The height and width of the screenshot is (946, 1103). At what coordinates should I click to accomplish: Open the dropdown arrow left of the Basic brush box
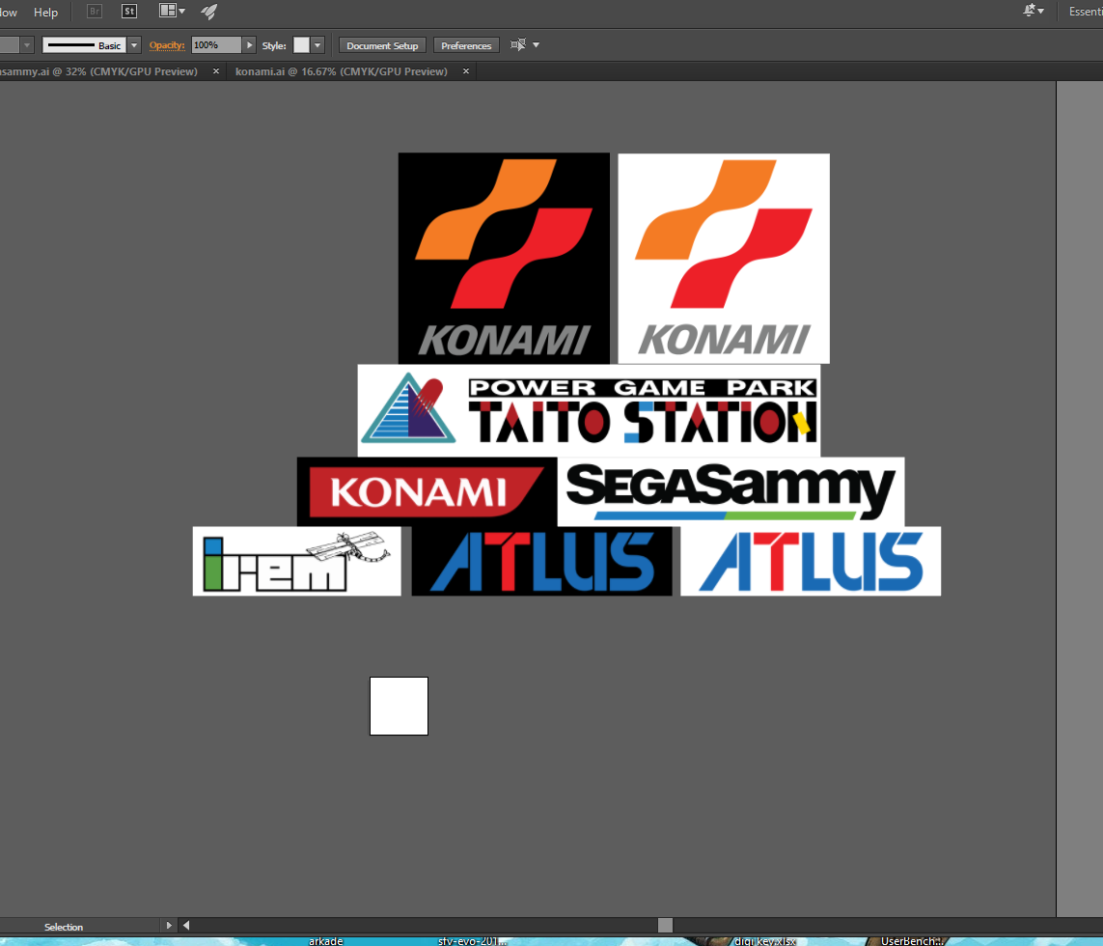[27, 45]
